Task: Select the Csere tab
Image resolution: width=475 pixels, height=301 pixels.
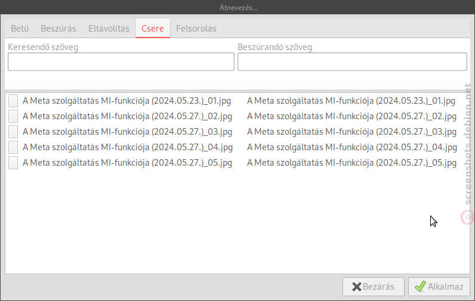Action: [x=153, y=29]
